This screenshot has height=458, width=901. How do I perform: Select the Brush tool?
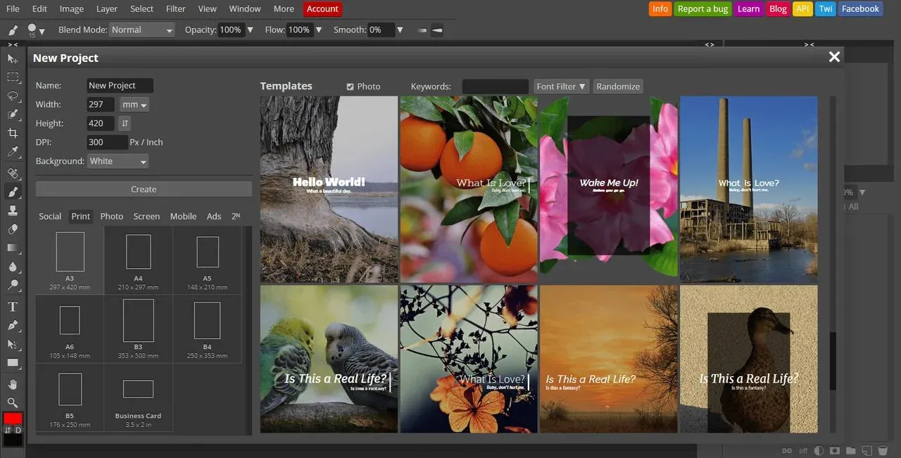12,192
